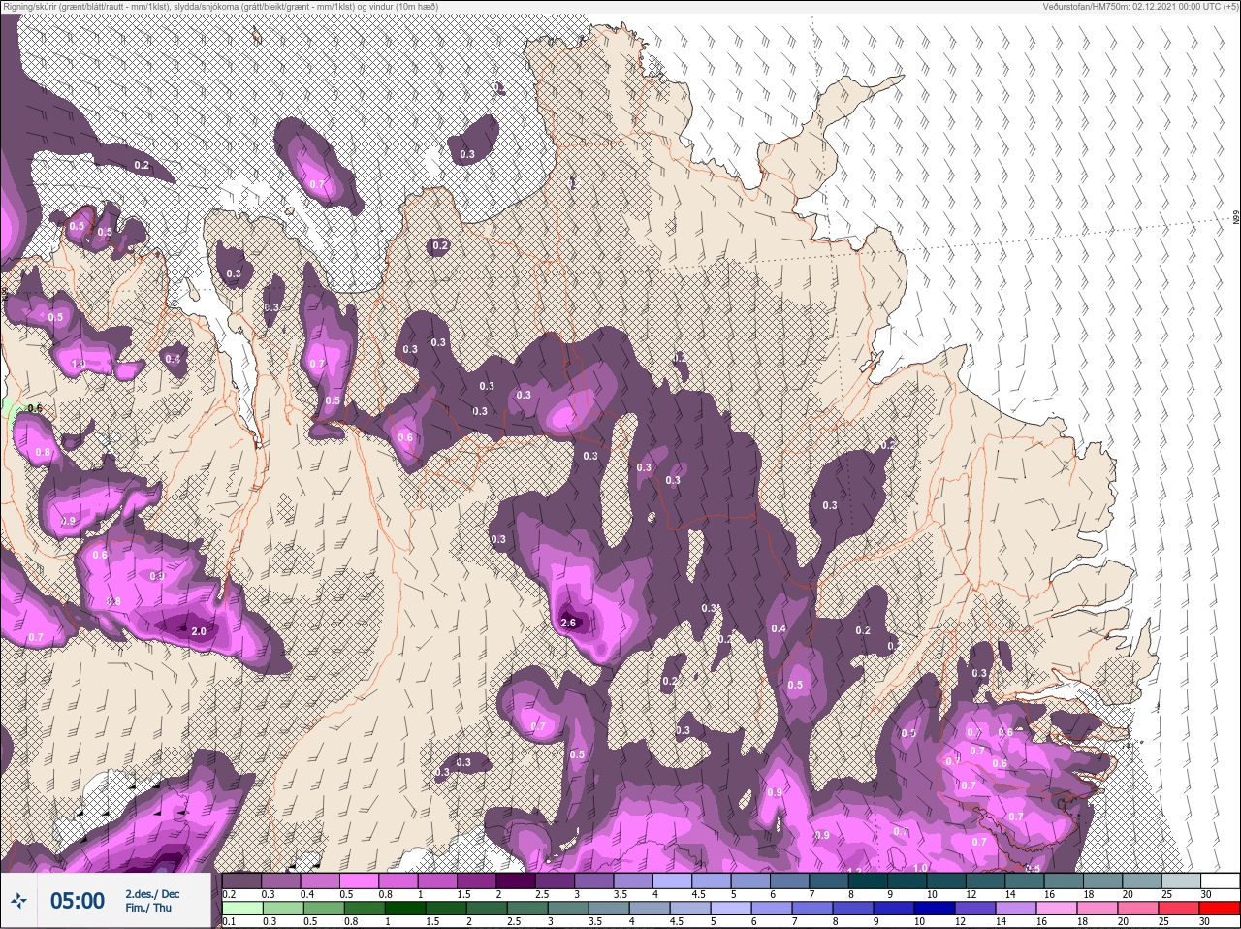Pick the bright red swatch ending the lower legend row
This screenshot has width=1241, height=929.
(x=1220, y=909)
